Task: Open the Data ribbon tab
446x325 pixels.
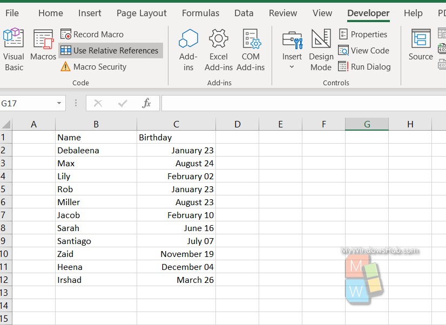Action: pyautogui.click(x=244, y=13)
